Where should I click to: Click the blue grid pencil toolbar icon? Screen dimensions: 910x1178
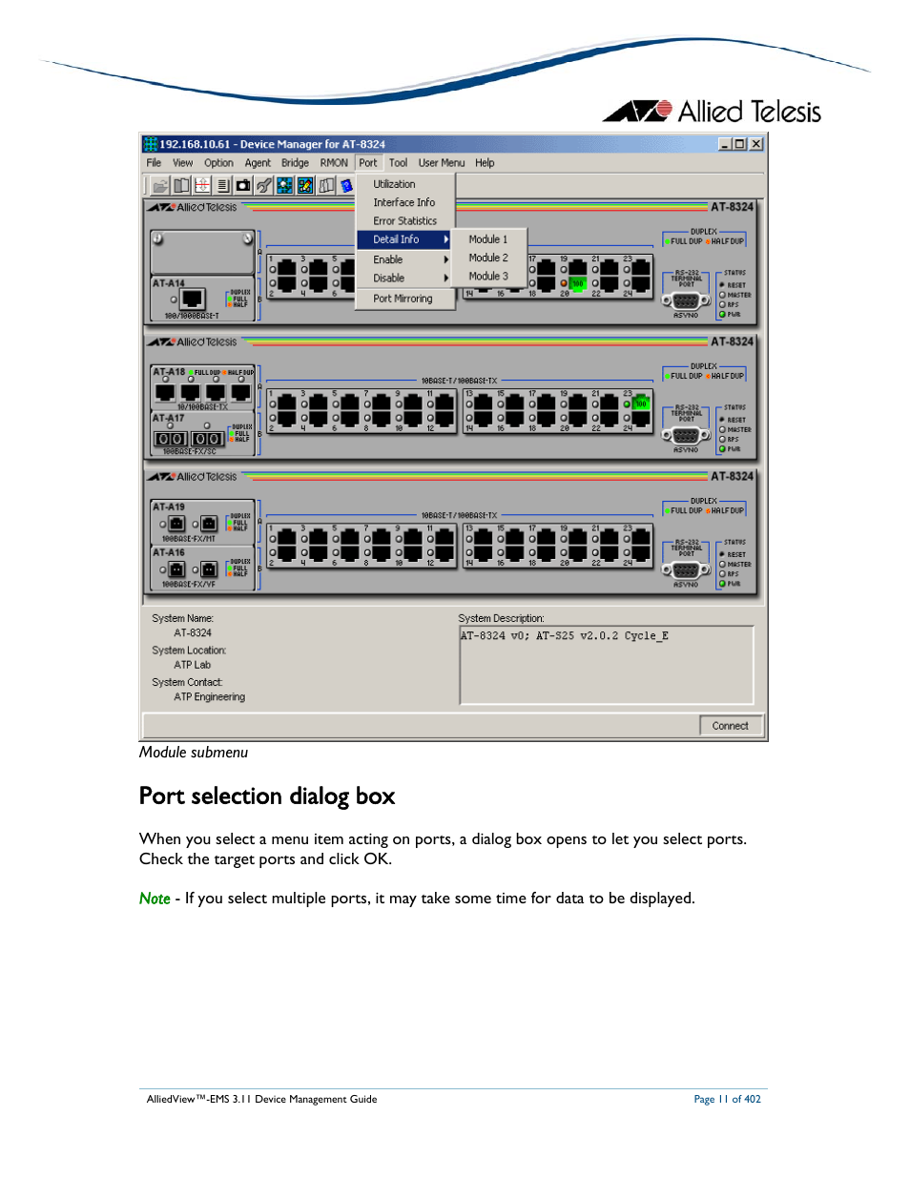[305, 185]
